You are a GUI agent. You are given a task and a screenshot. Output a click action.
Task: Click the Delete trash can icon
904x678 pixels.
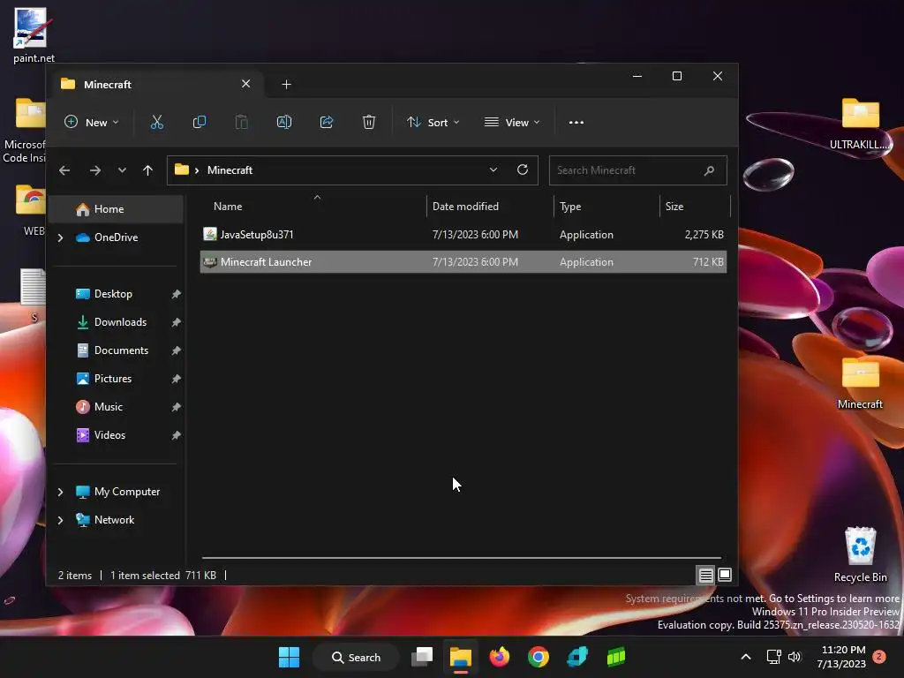(x=369, y=122)
